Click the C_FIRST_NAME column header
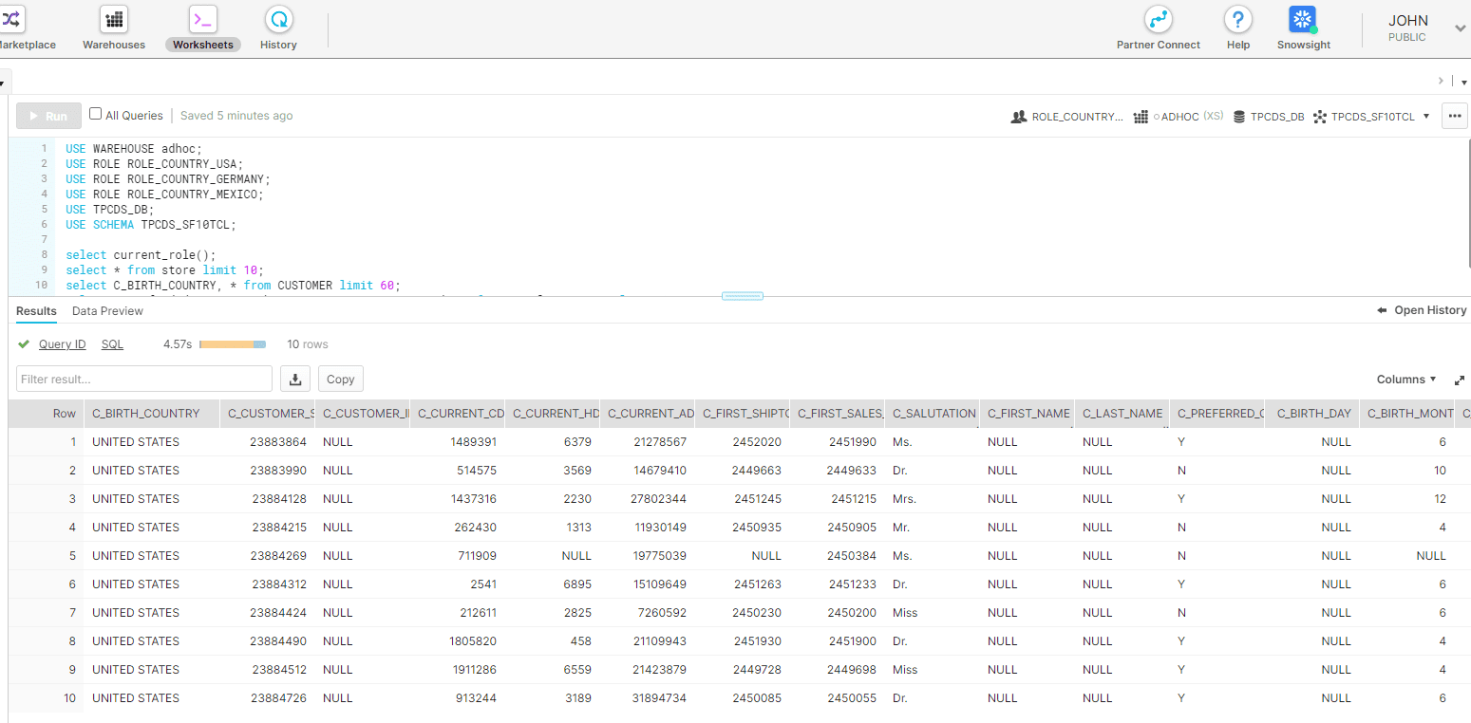 tap(1028, 414)
